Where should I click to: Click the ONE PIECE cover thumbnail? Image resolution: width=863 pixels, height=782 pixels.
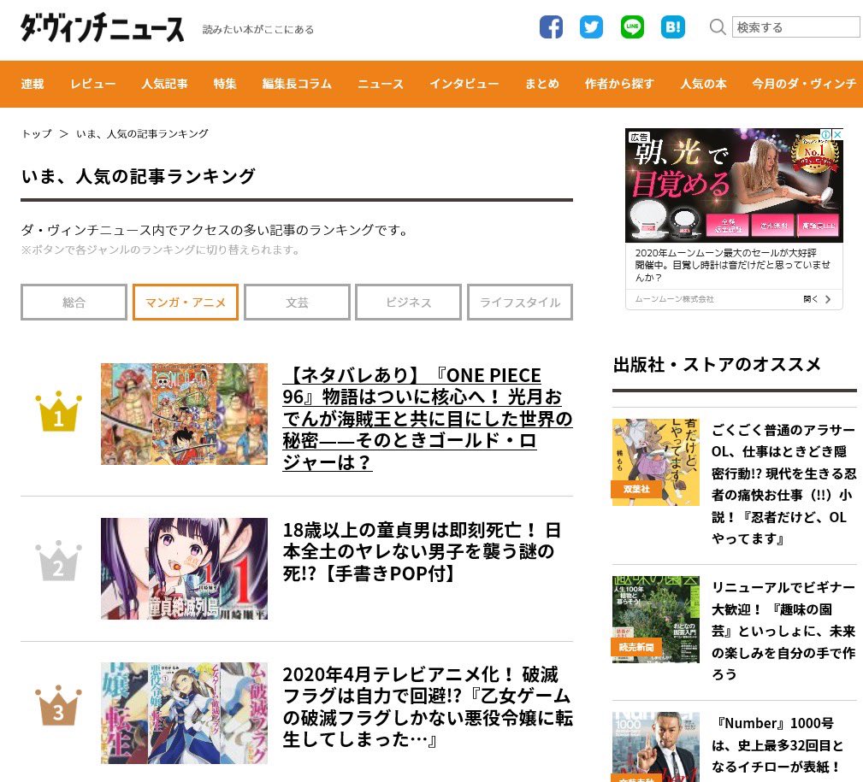click(x=185, y=415)
